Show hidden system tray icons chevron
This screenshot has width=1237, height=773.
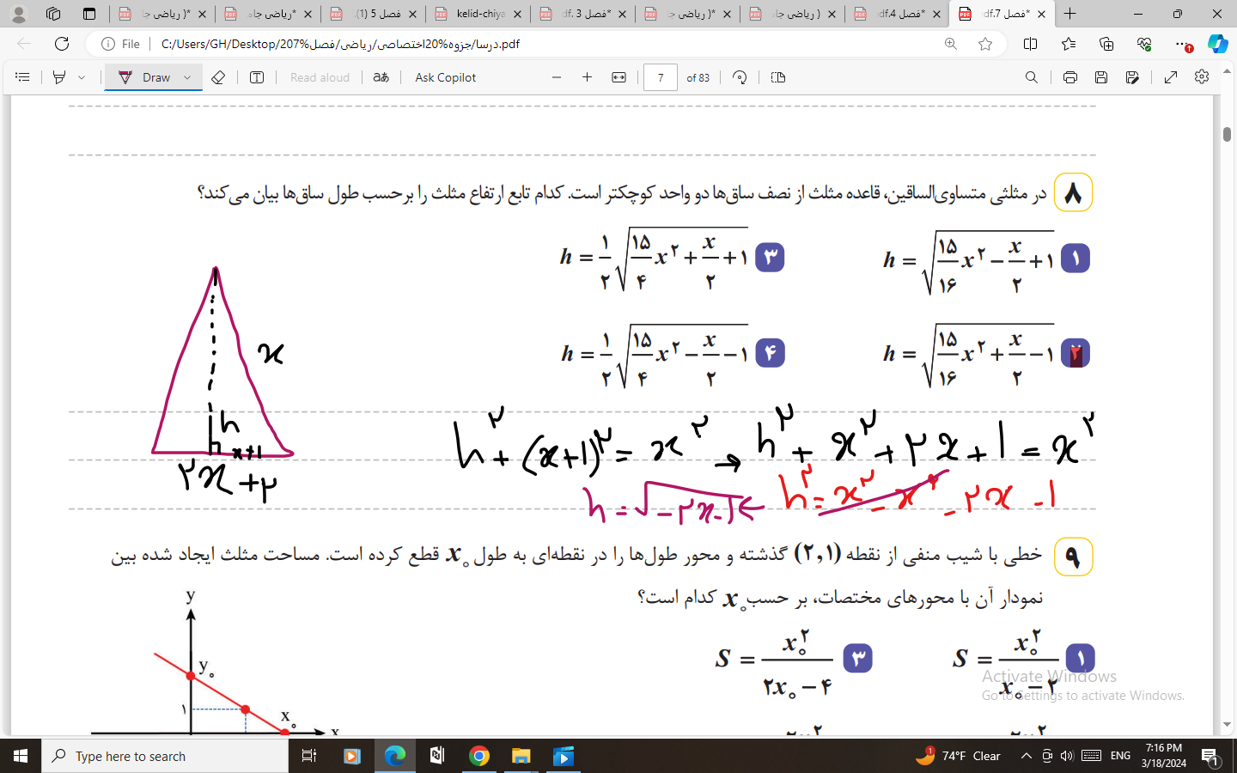click(x=1026, y=756)
